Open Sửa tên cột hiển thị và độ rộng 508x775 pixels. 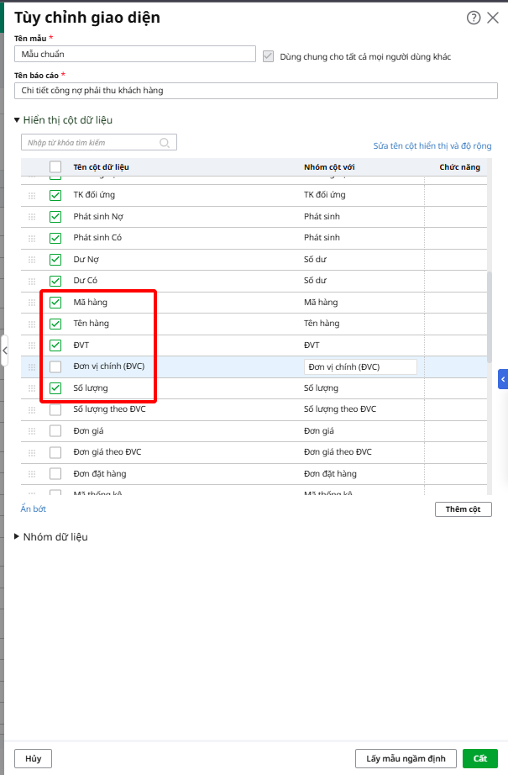pos(432,145)
